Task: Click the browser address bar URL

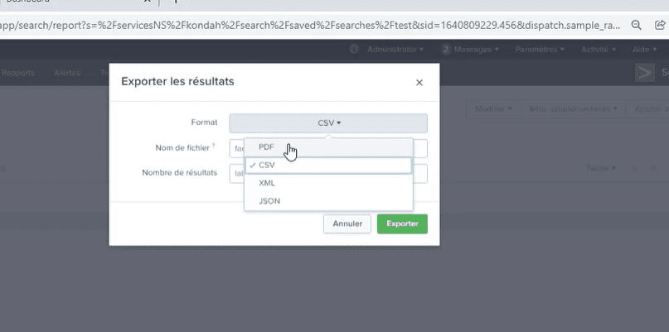Action: coord(310,25)
